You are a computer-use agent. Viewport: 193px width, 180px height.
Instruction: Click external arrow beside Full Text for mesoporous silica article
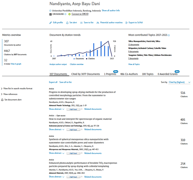[x=81, y=153]
